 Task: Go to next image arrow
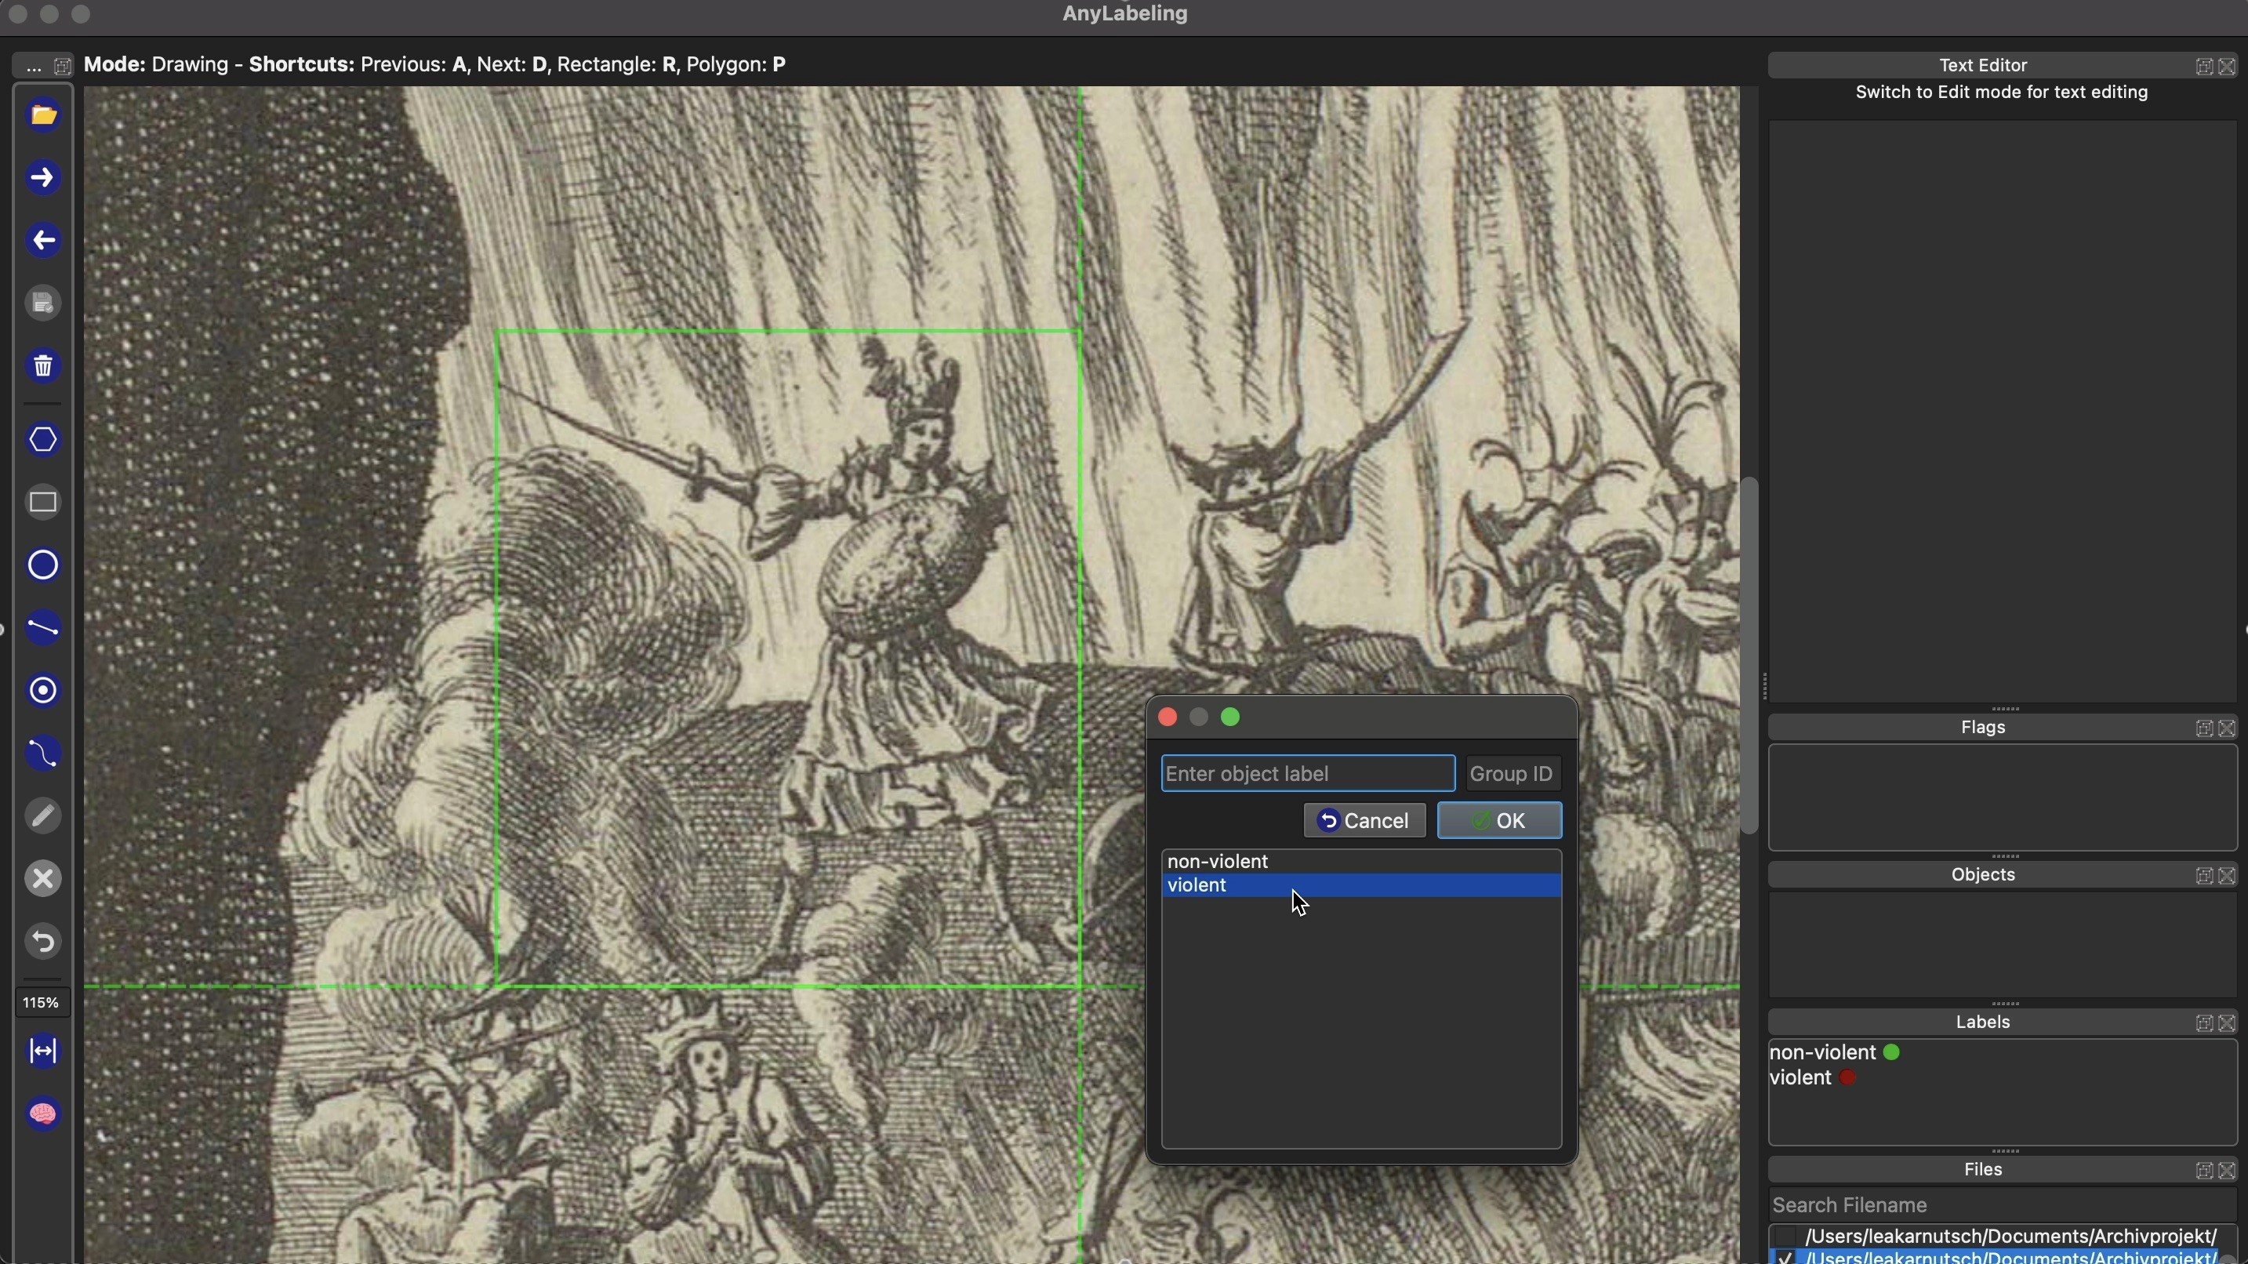pos(43,179)
